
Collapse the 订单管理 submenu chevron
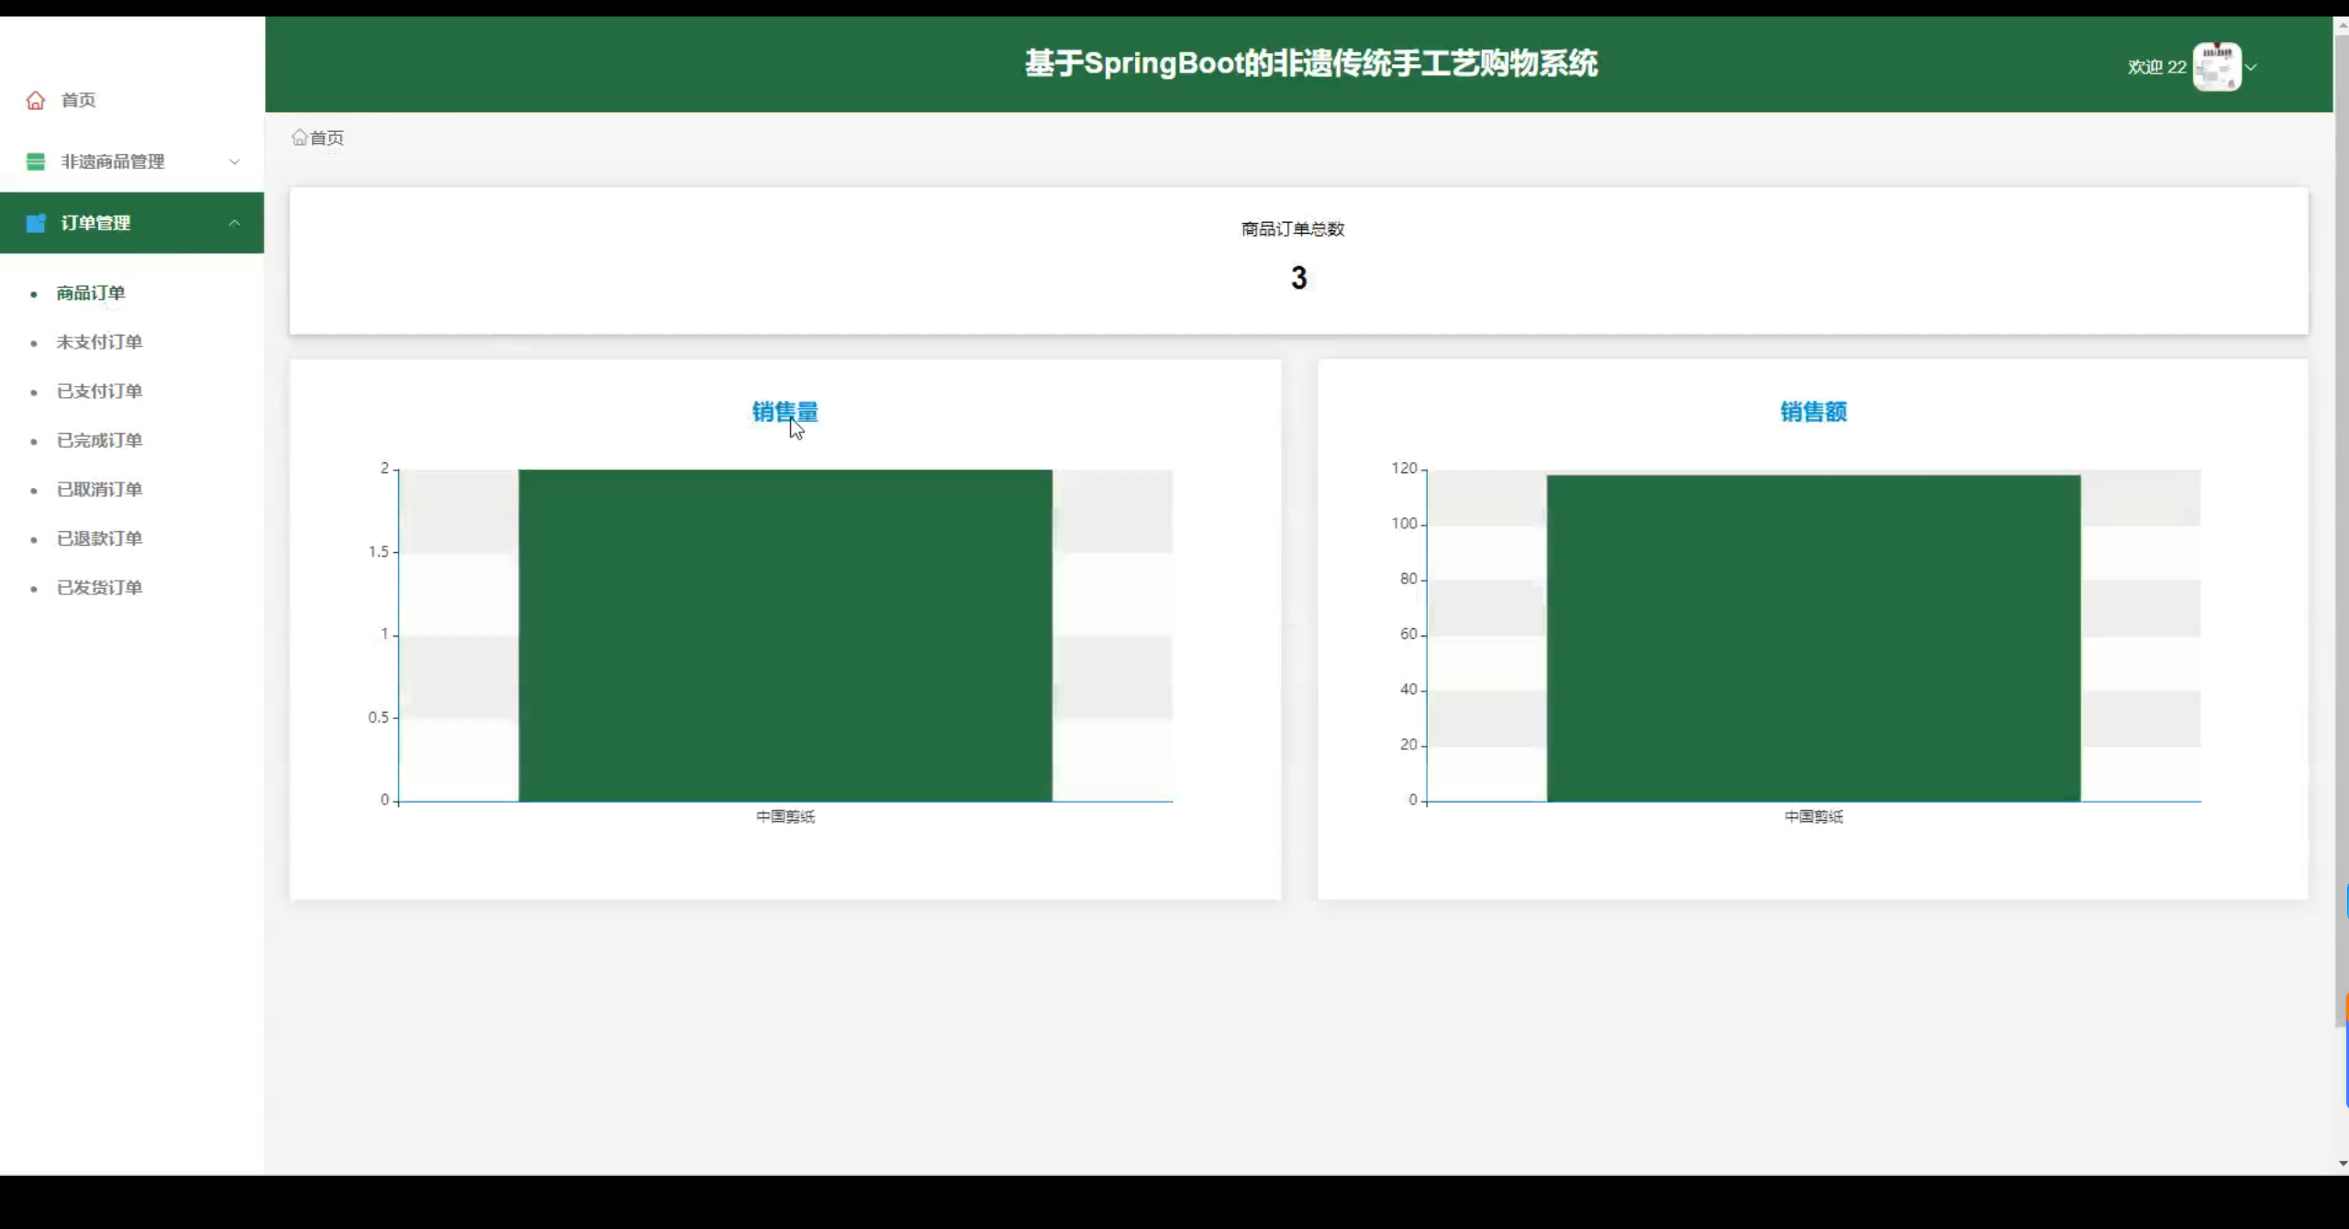[234, 223]
